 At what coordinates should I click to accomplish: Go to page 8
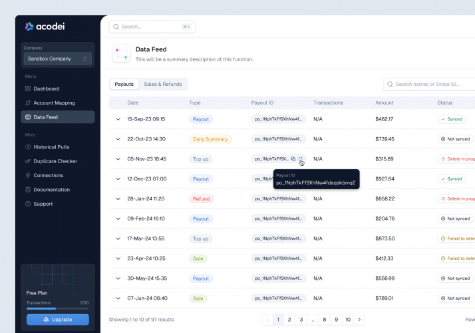coord(325,320)
